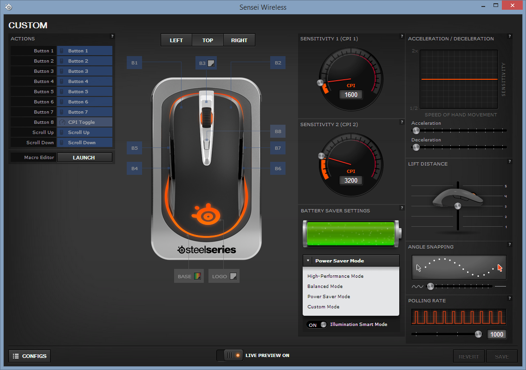Open help for Sensitivity 2 (CPI 2)
The width and height of the screenshot is (526, 370).
click(402, 122)
